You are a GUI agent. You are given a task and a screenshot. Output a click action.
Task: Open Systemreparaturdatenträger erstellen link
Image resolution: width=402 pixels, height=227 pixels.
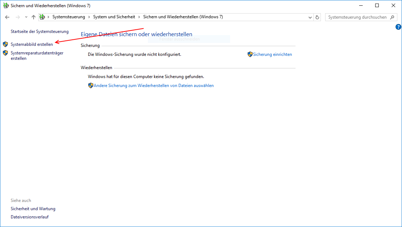coord(37,56)
